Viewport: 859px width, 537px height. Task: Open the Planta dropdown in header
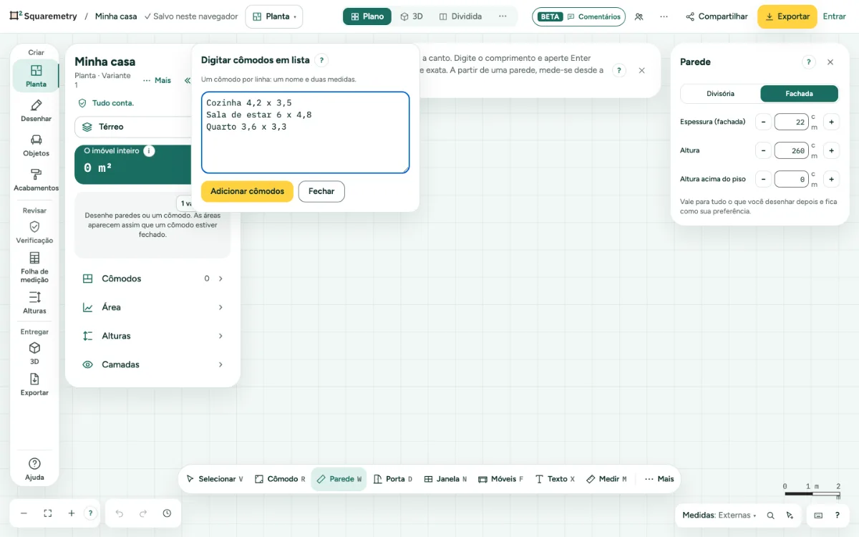273,16
